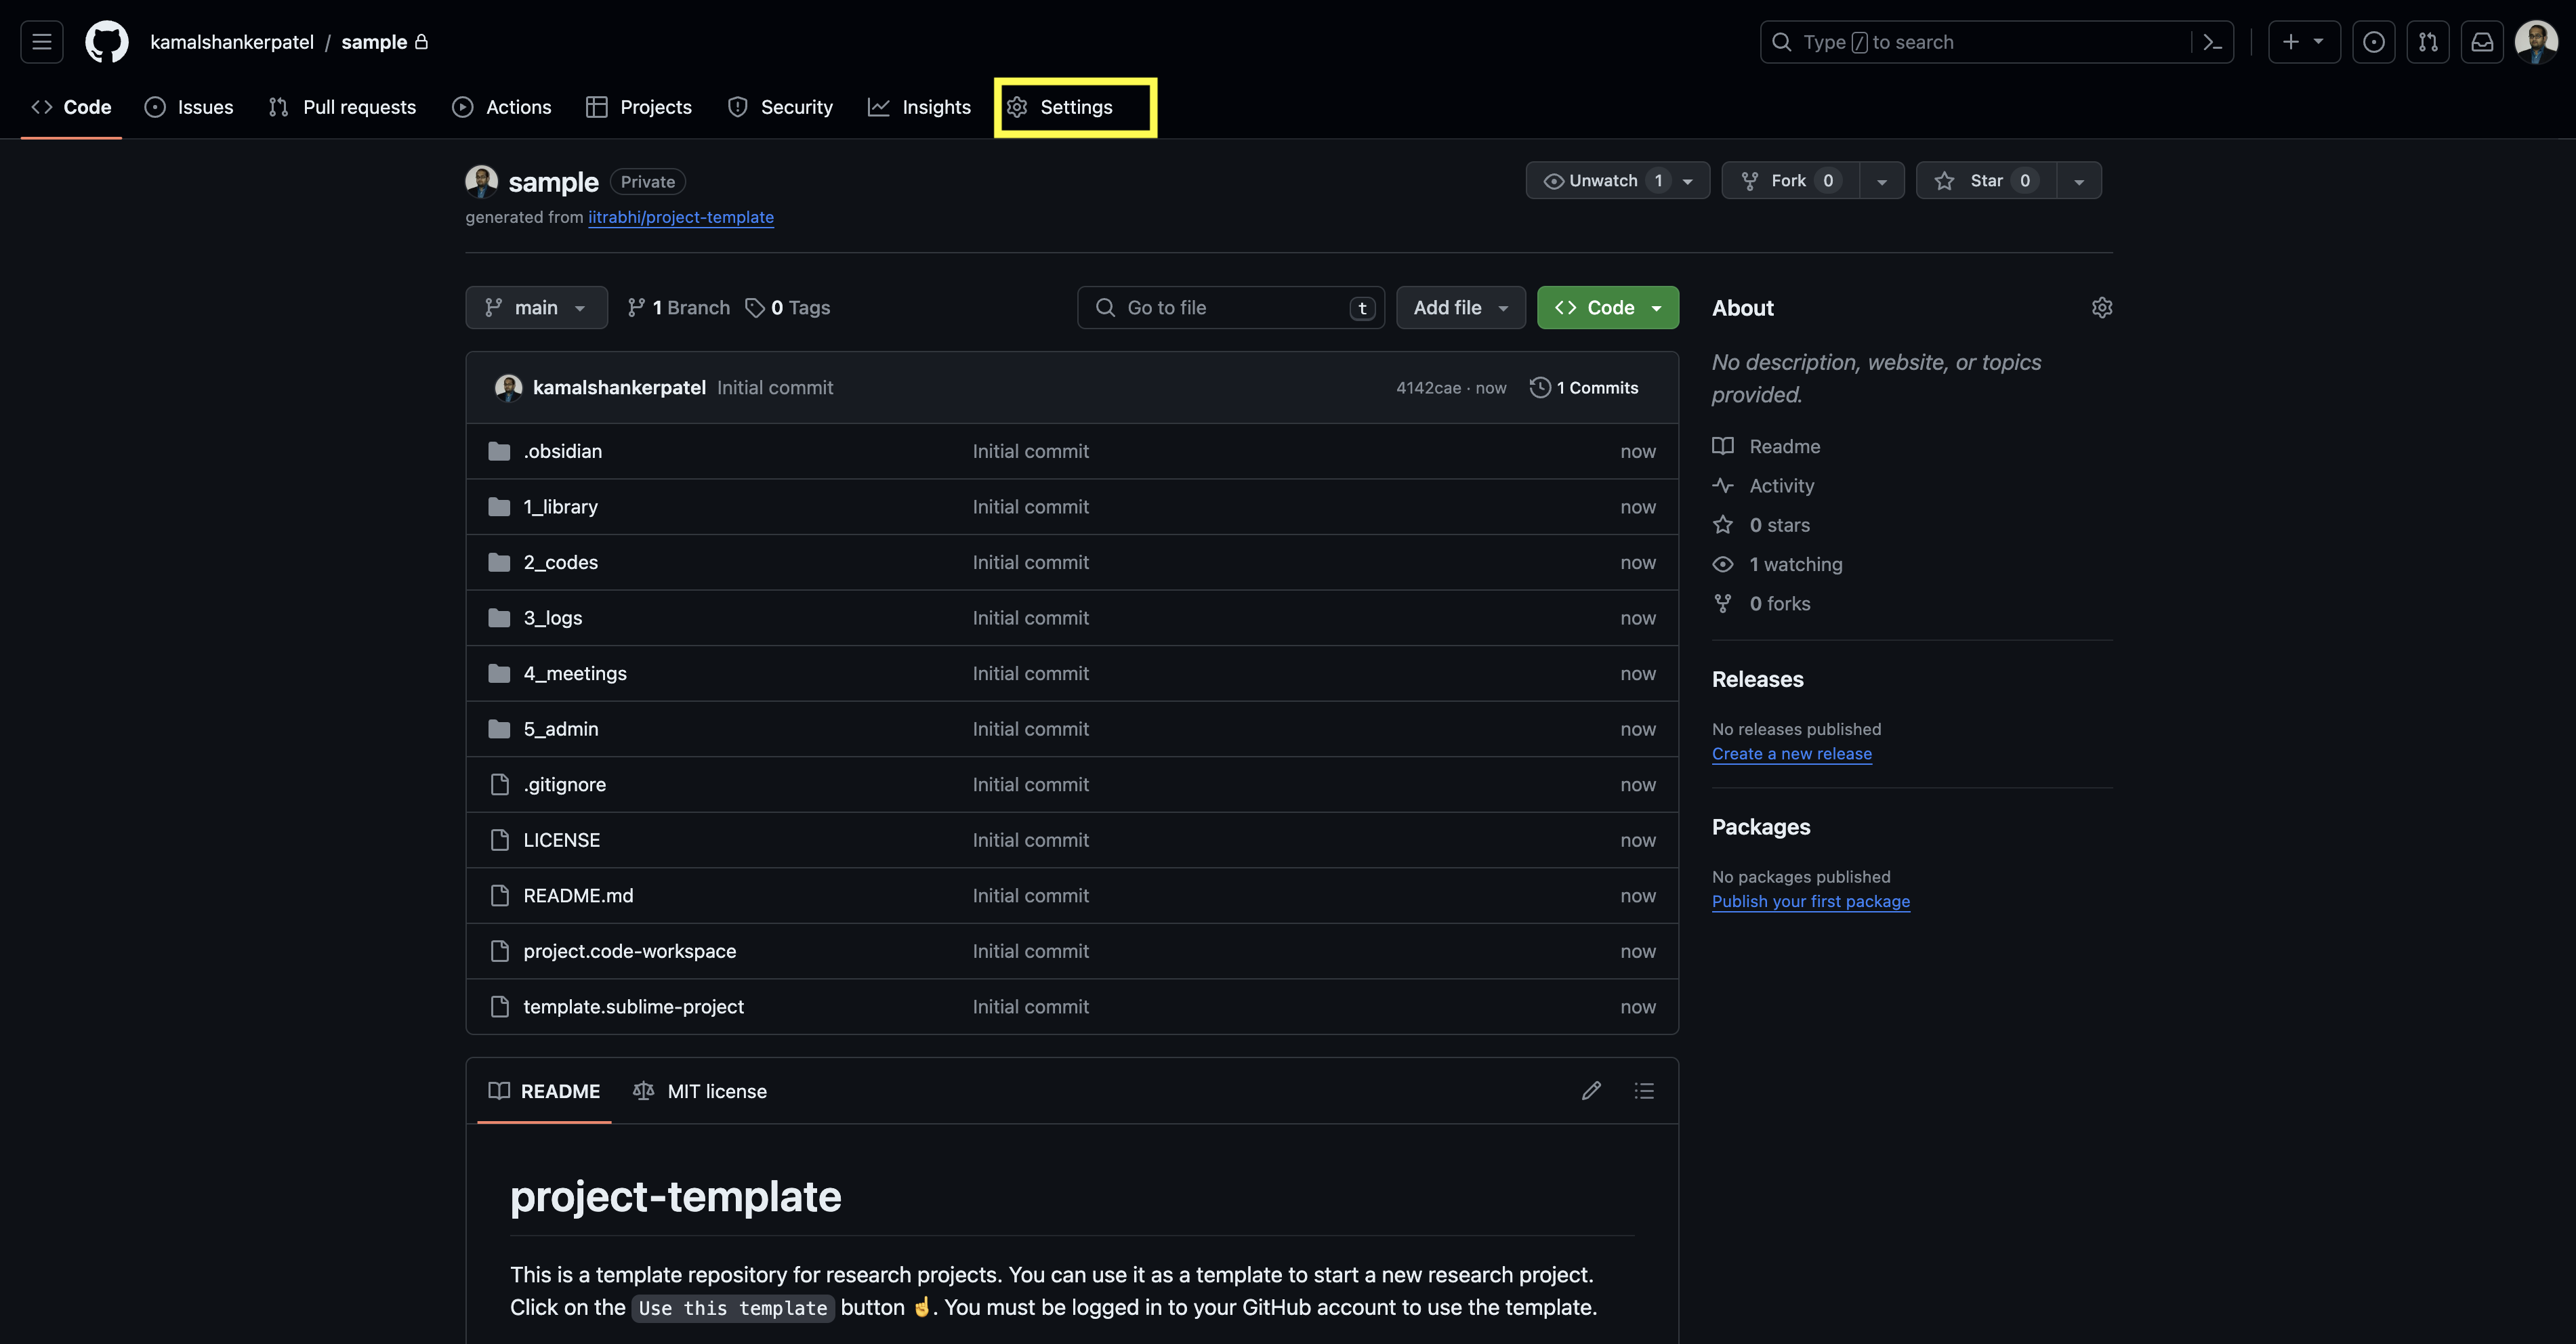This screenshot has height=1344, width=2576.
Task: Click the iitrabhi/project-template link
Action: coord(680,217)
